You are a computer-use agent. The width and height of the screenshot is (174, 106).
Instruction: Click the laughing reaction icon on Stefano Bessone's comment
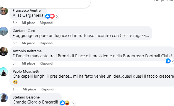67,103
